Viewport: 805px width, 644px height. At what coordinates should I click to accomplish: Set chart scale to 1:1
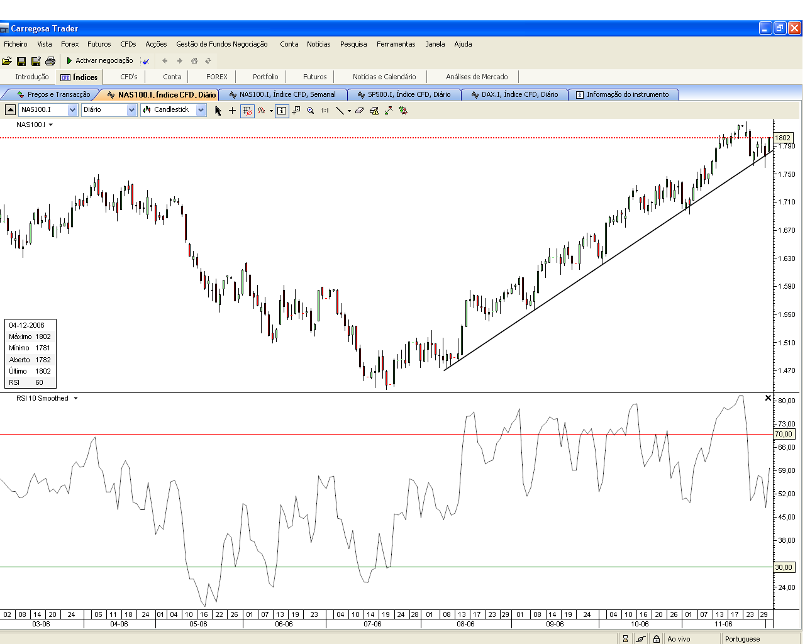(x=324, y=111)
